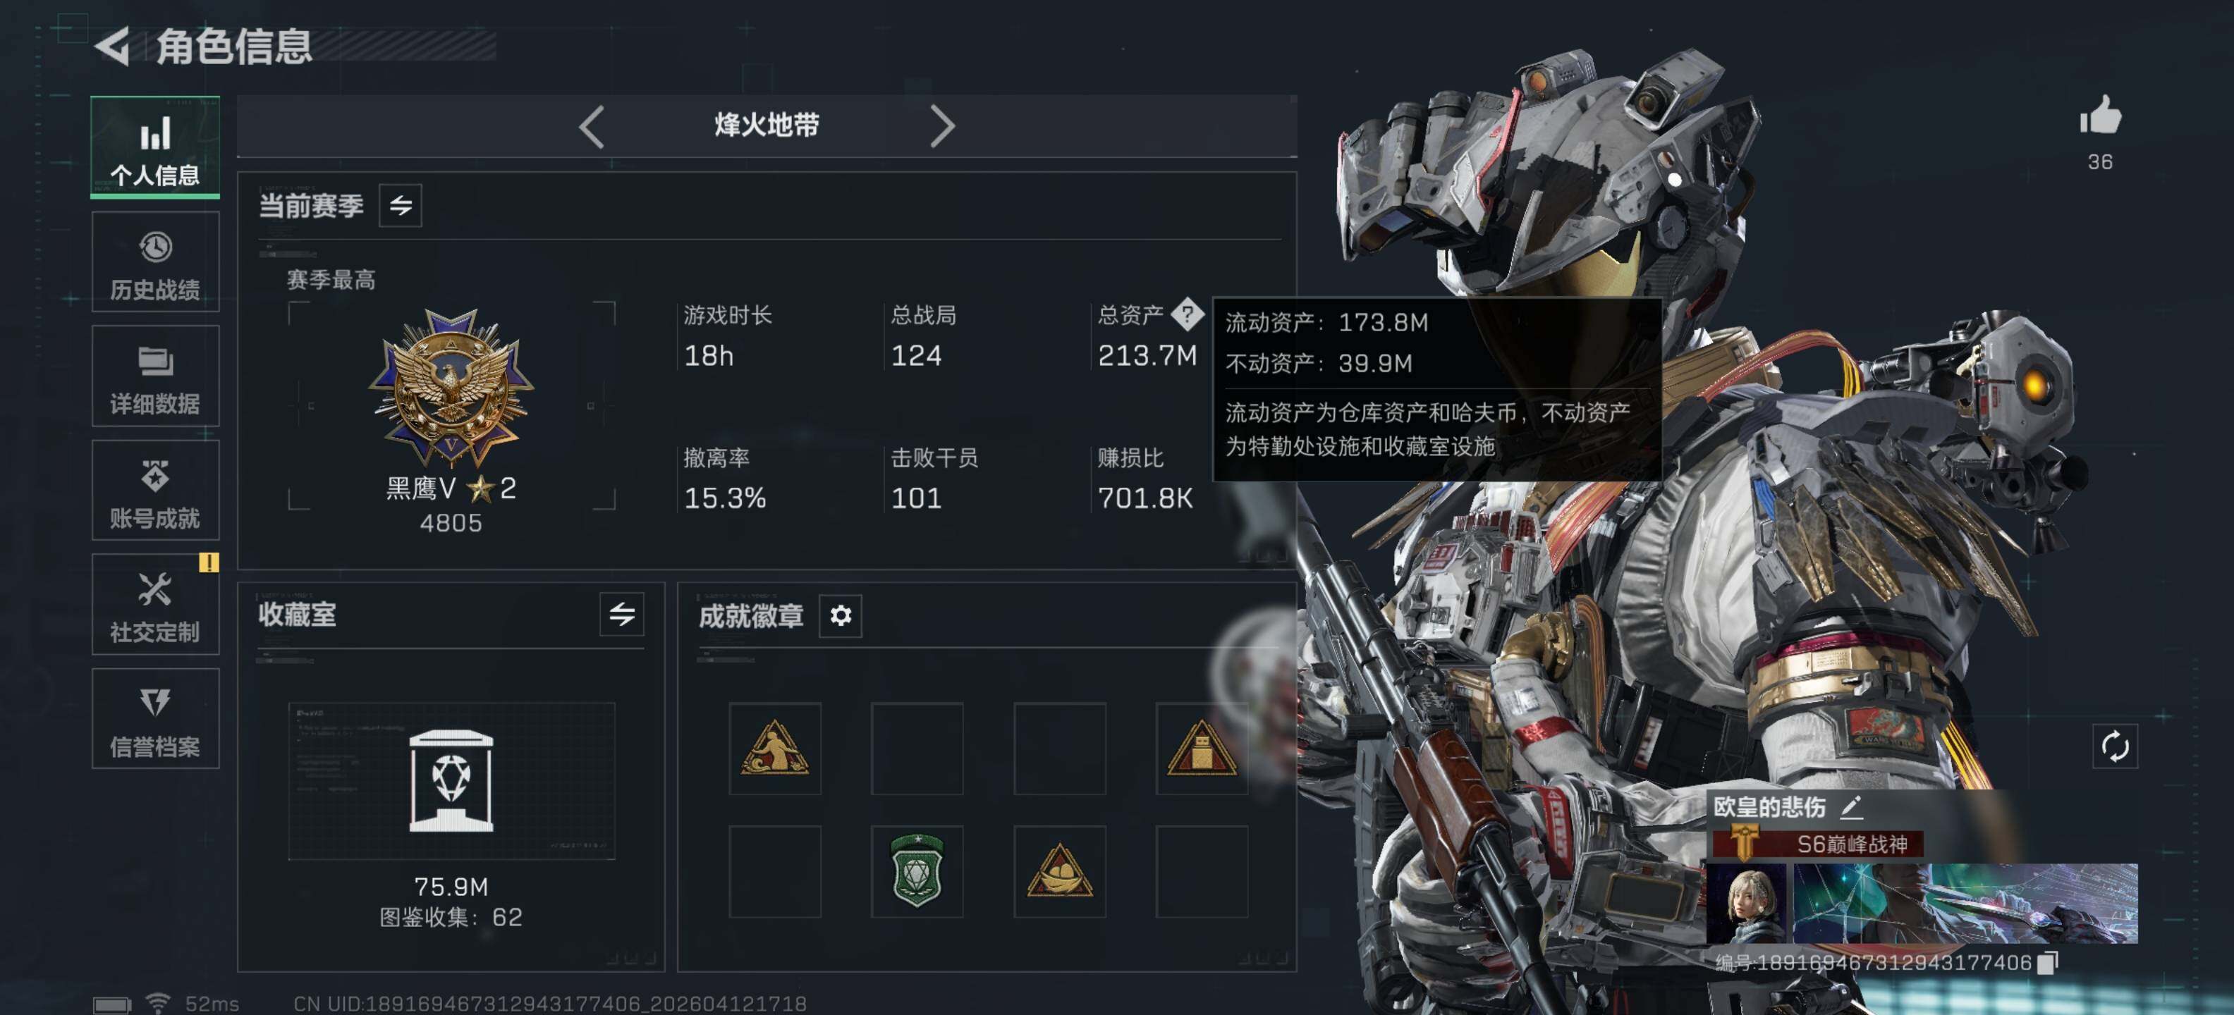
Task: Open the 信誉档案 reputation section
Action: pos(155,718)
